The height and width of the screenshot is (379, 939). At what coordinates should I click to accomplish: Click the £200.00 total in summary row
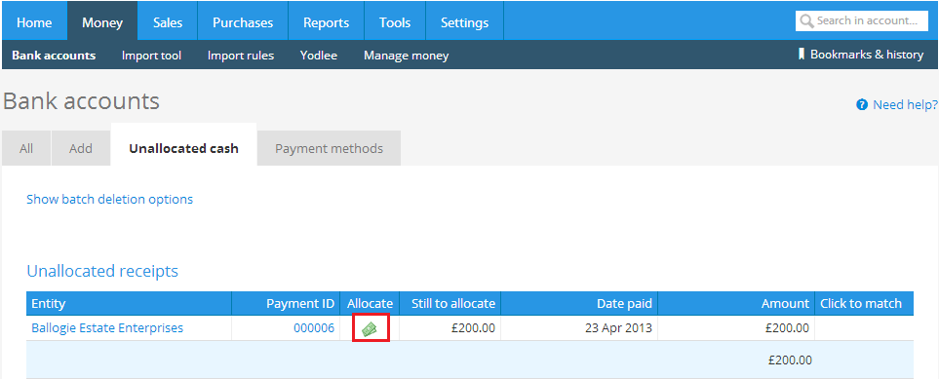click(790, 360)
